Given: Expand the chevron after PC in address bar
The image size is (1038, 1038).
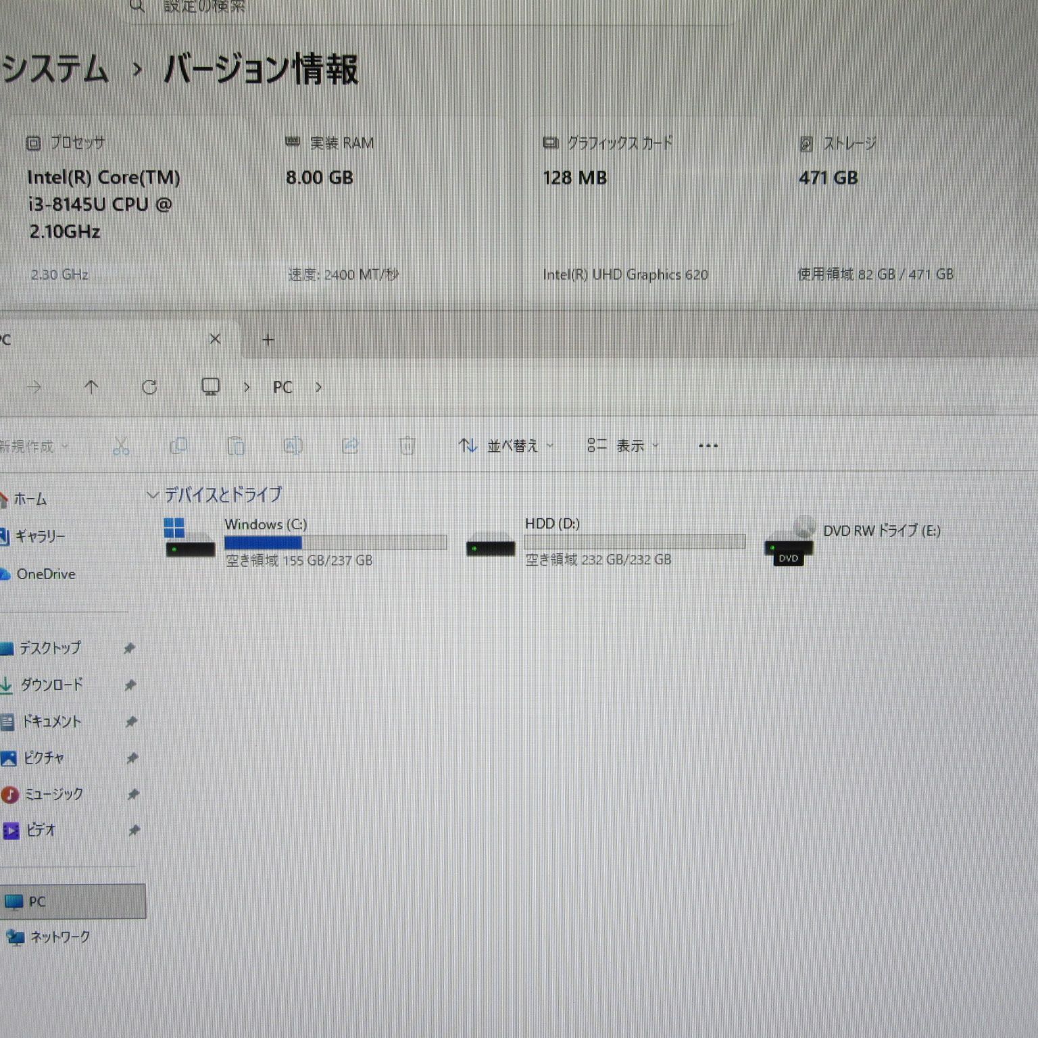Looking at the screenshot, I should (318, 387).
